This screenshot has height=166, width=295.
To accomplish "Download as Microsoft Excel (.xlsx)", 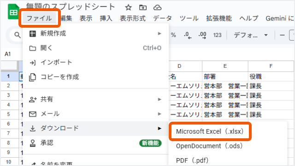I will 210,131.
